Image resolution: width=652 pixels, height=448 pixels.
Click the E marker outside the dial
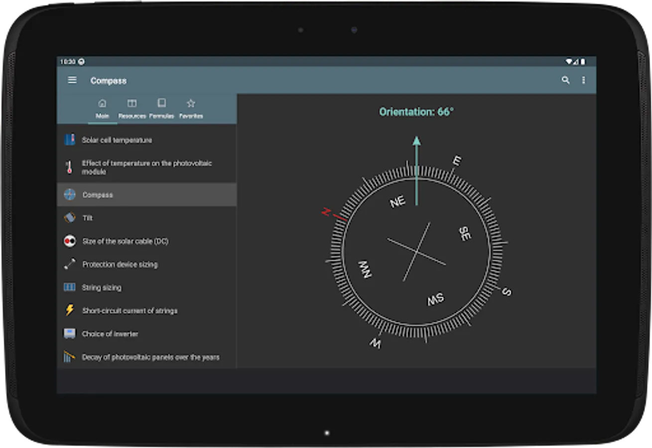(x=456, y=161)
